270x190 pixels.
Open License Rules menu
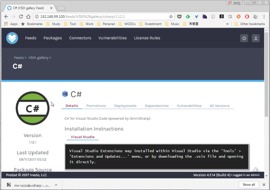147,38
